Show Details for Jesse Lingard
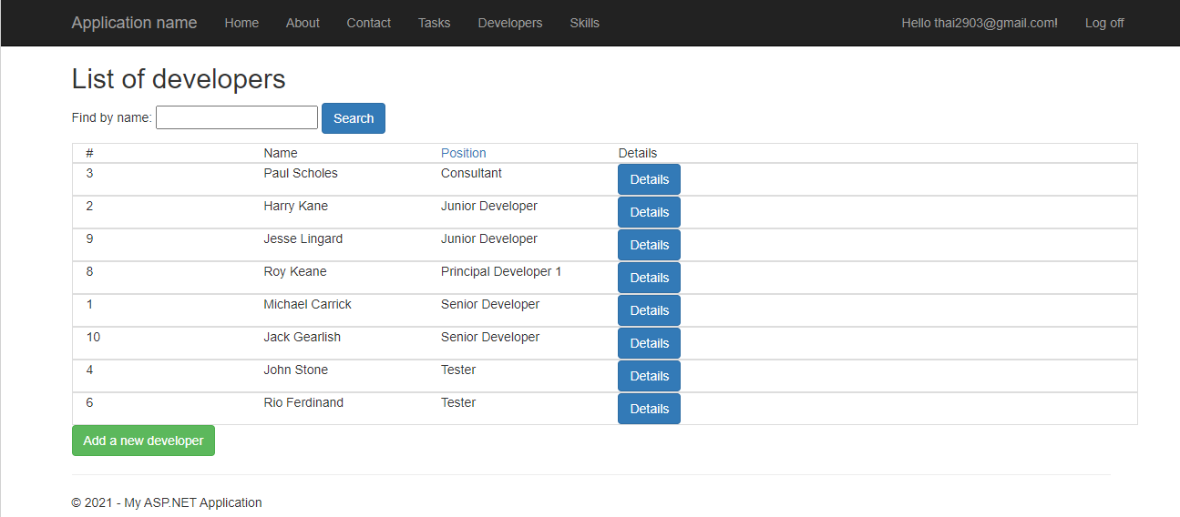Screen dimensions: 1180x517 point(649,245)
